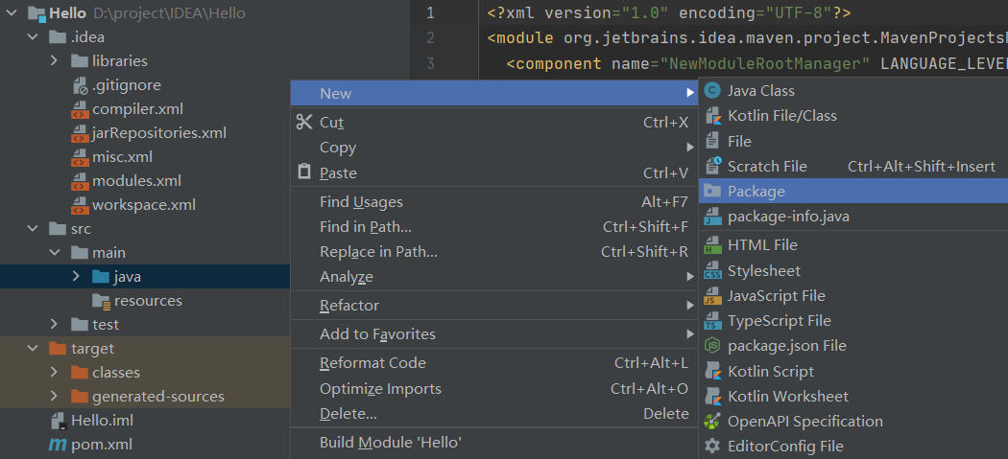Click the Package folder icon in submenu
The width and height of the screenshot is (1008, 459).
[x=711, y=192]
